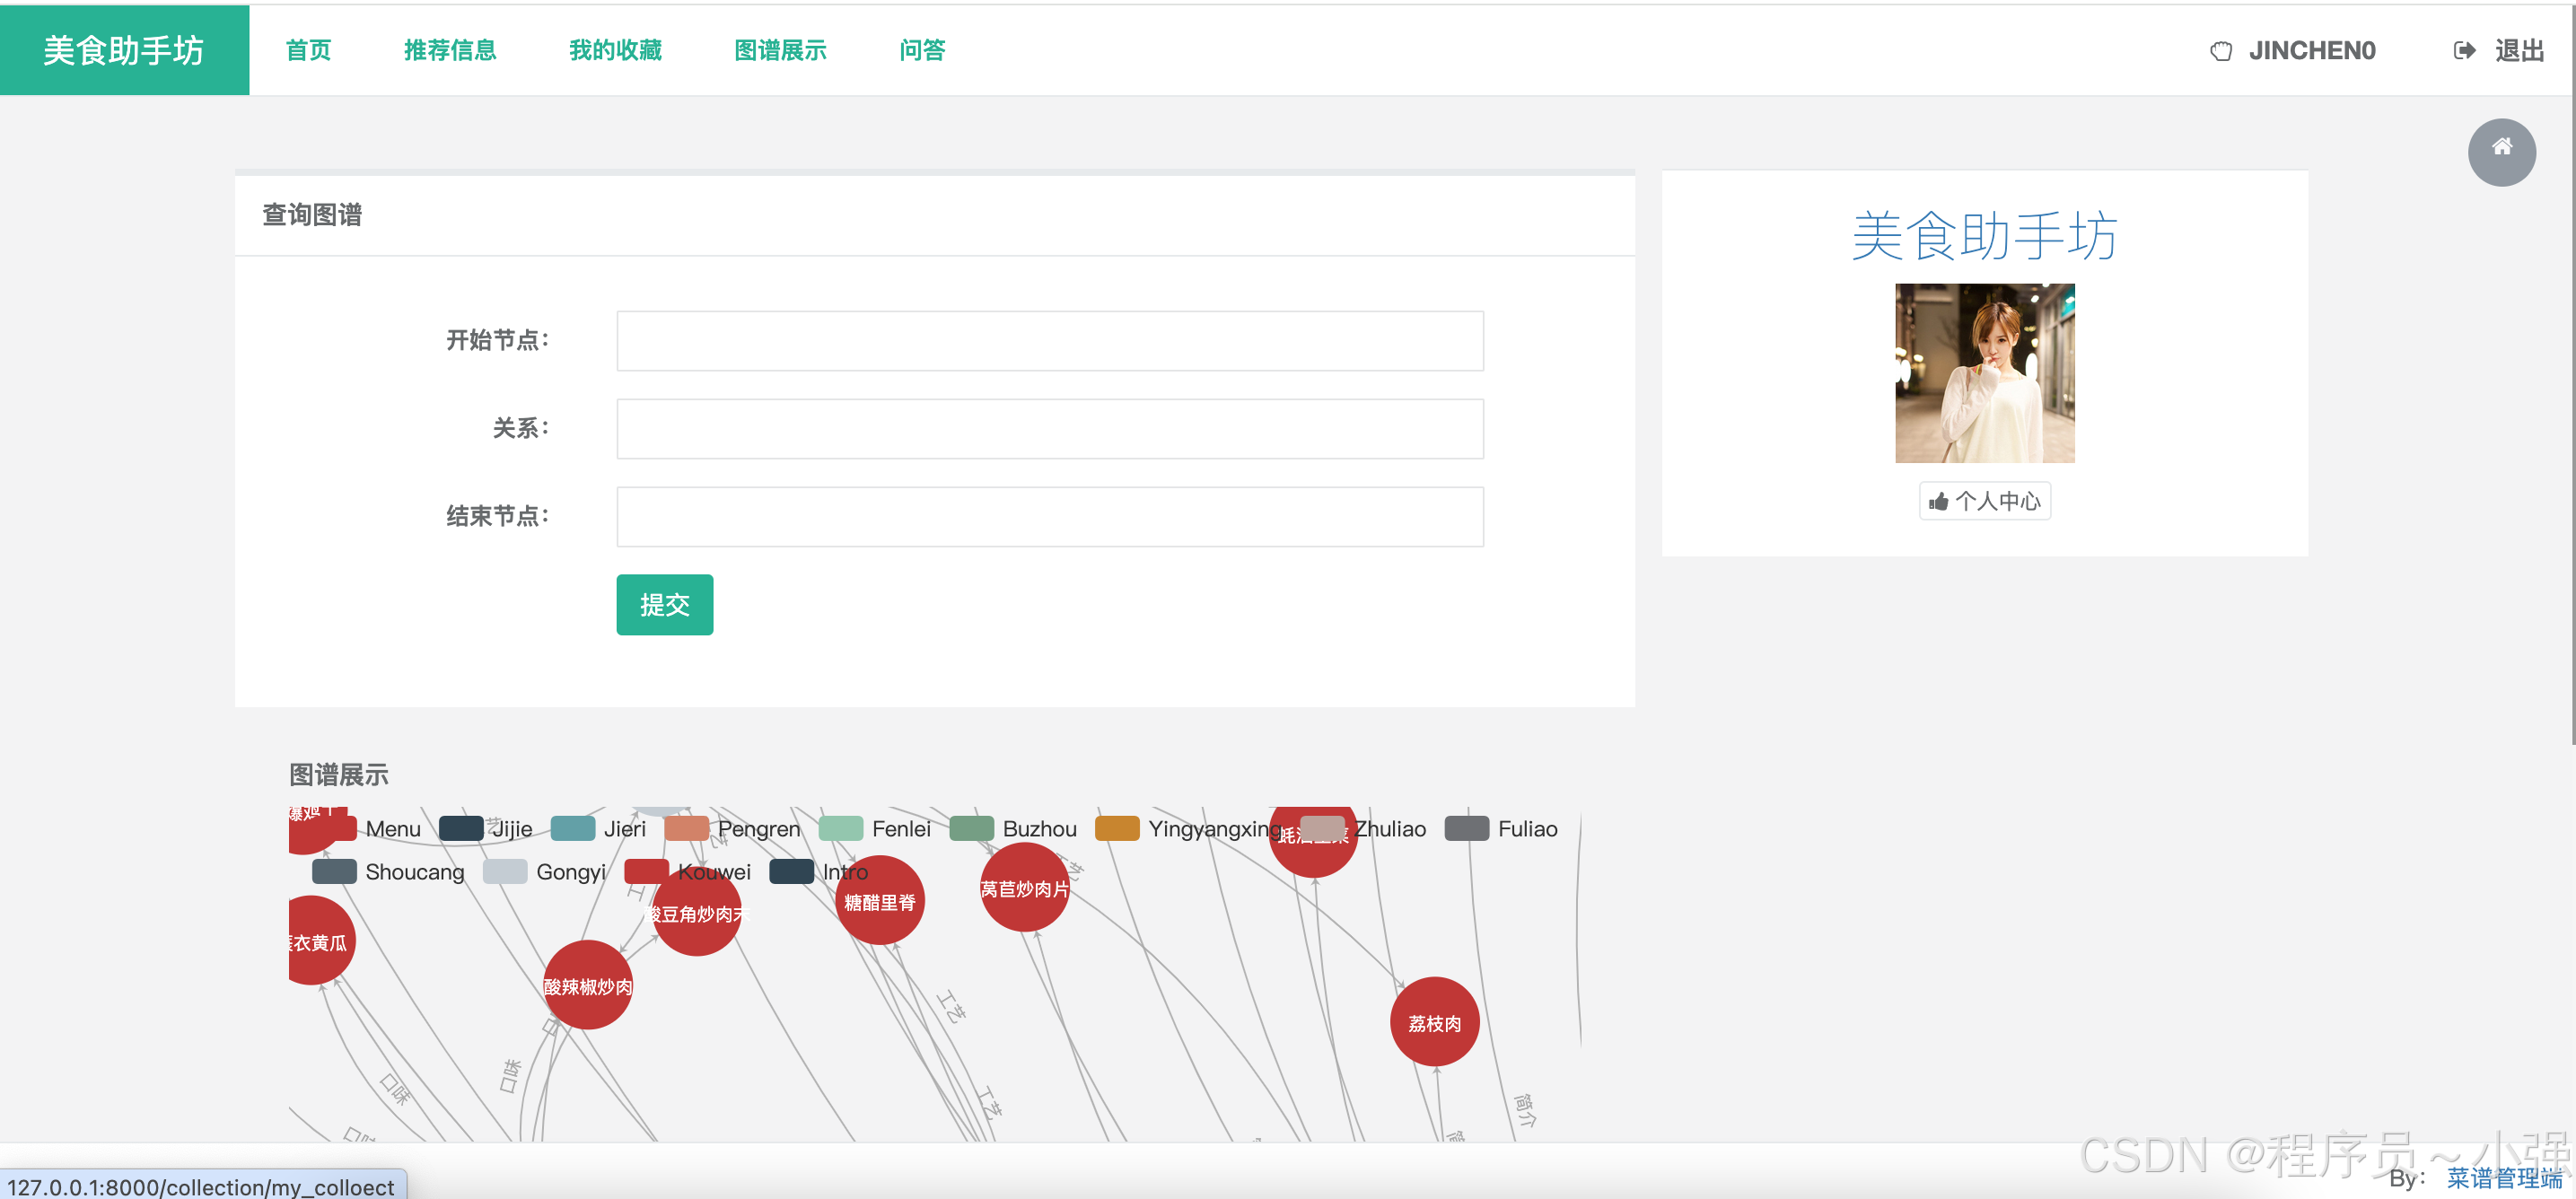The width and height of the screenshot is (2576, 1199).
Task: Go to 我的收藏 page
Action: [x=615, y=50]
